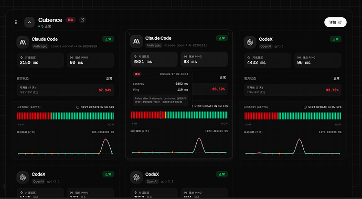The width and height of the screenshot is (362, 199).
Task: Click the 110 ms ping in tooltip
Action: pos(183,90)
